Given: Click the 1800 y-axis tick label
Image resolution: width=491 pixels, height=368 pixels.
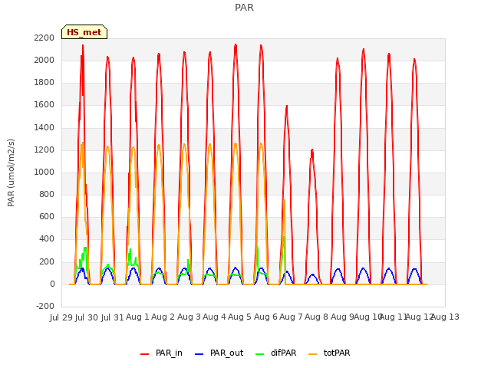Looking at the screenshot, I should pyautogui.click(x=44, y=82).
